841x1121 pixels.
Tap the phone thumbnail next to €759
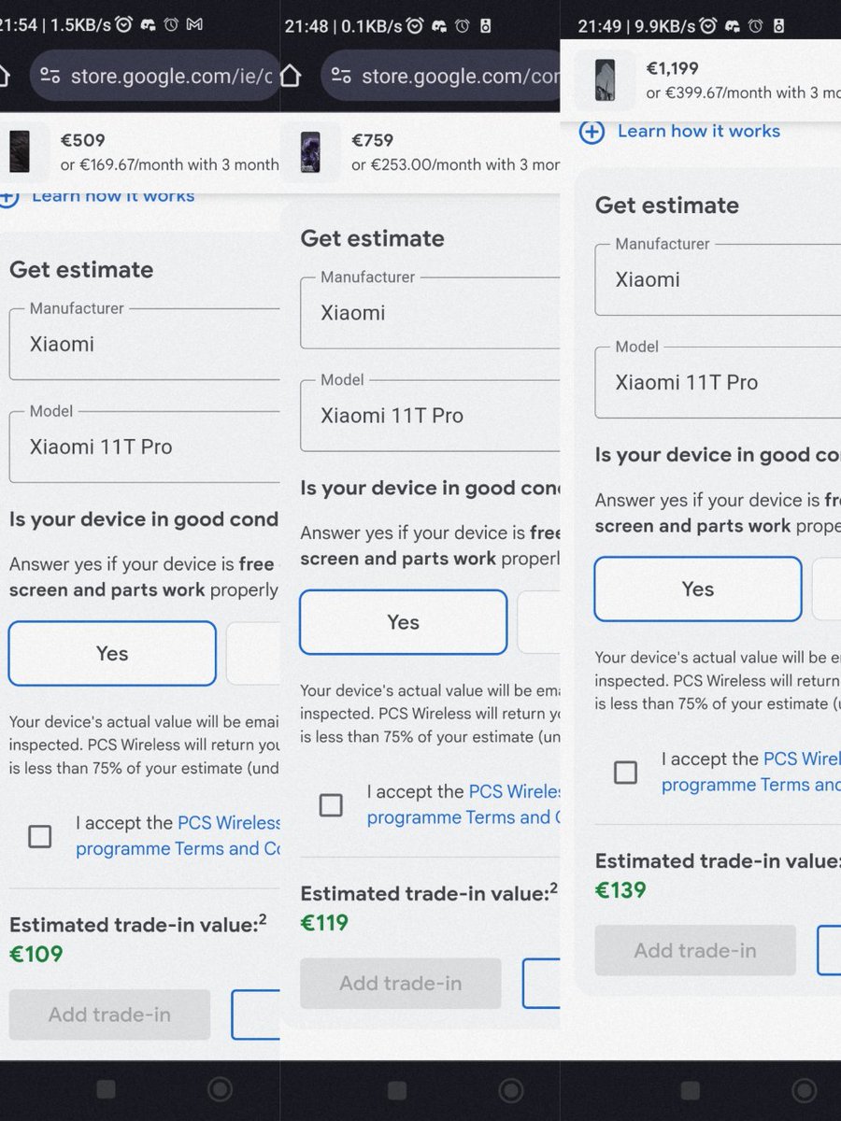tap(310, 152)
